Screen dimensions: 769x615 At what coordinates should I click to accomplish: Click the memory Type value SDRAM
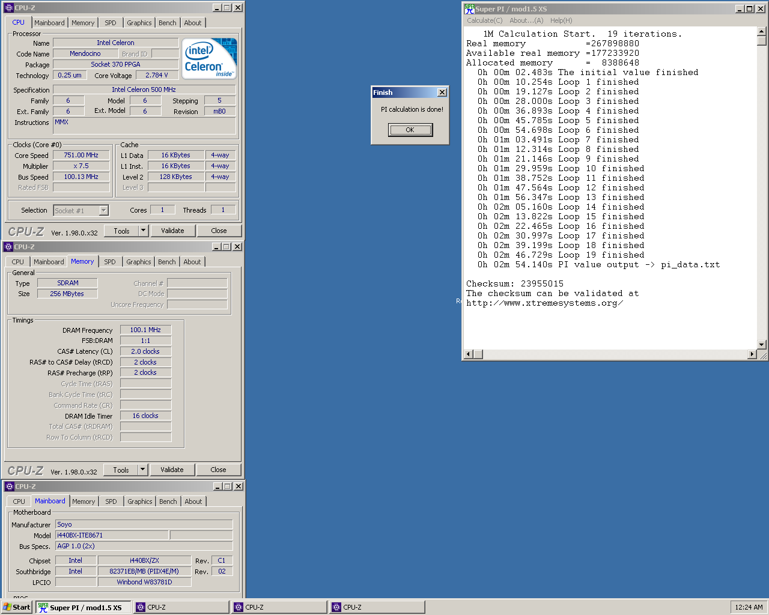67,283
